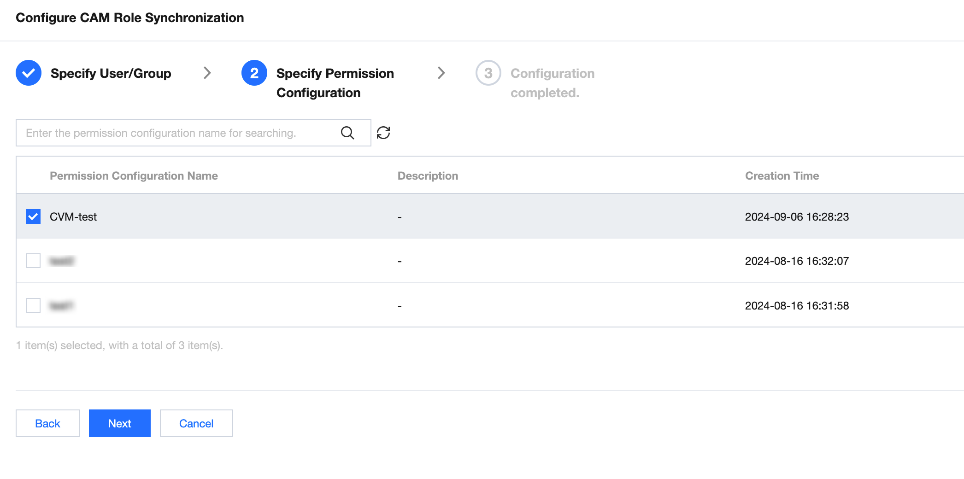This screenshot has height=479, width=964.
Task: Click arrow after Specify Permission Configuration step
Action: point(441,73)
